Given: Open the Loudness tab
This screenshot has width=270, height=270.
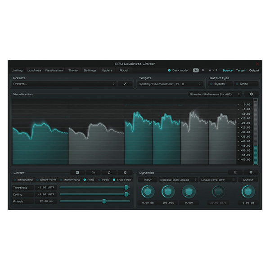Looking at the screenshot, I should [x=34, y=71].
